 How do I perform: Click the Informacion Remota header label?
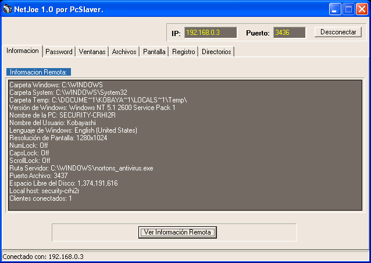(x=39, y=72)
